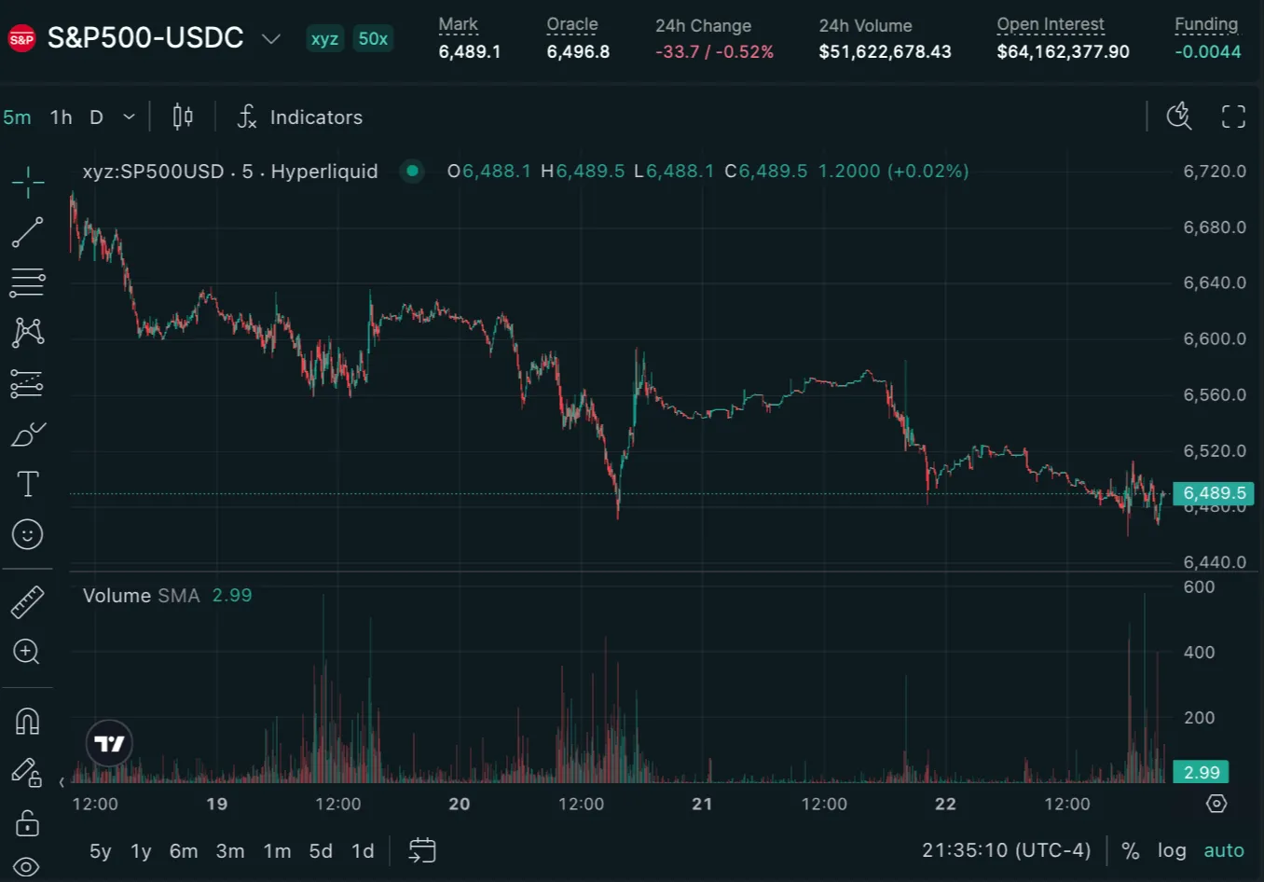Open the emoji icons tool
Image resolution: width=1264 pixels, height=882 pixels.
[27, 534]
